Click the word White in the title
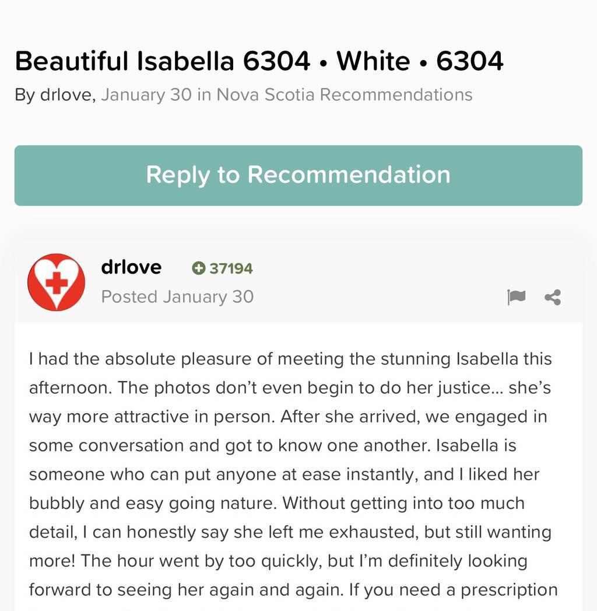Viewport: 597px width, 611px height. (x=374, y=61)
